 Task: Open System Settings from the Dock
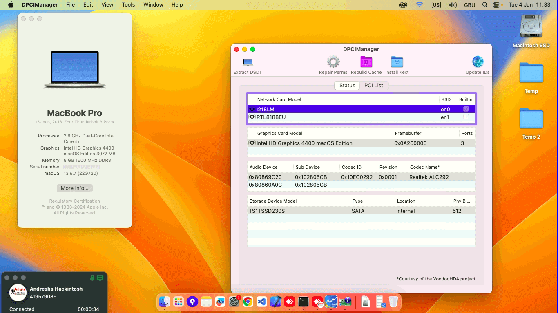coord(234,302)
